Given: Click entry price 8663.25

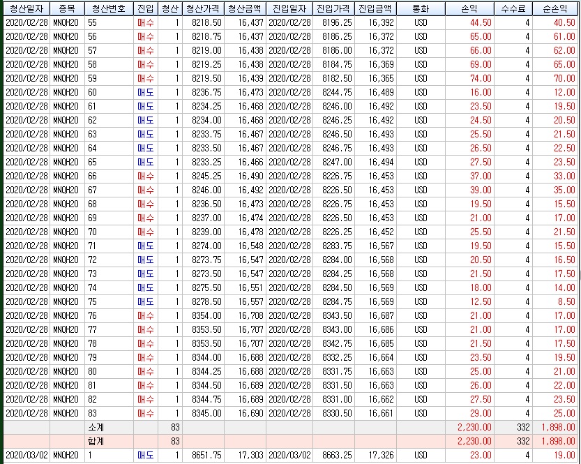Looking at the screenshot, I should pyautogui.click(x=333, y=456).
